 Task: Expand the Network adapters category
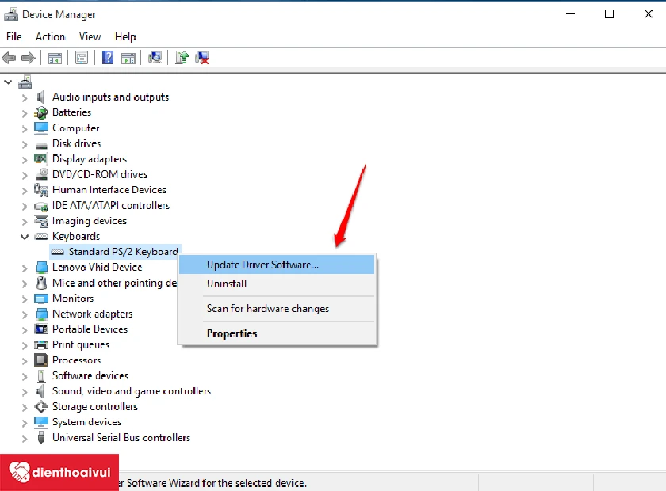click(25, 314)
